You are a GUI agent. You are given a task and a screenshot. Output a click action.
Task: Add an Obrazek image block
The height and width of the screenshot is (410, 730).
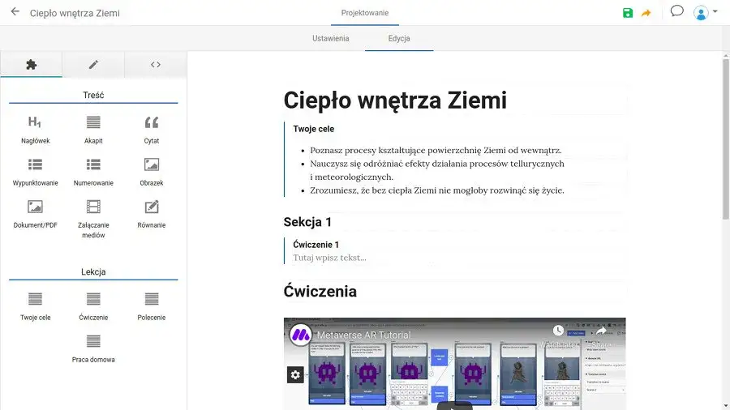(152, 171)
